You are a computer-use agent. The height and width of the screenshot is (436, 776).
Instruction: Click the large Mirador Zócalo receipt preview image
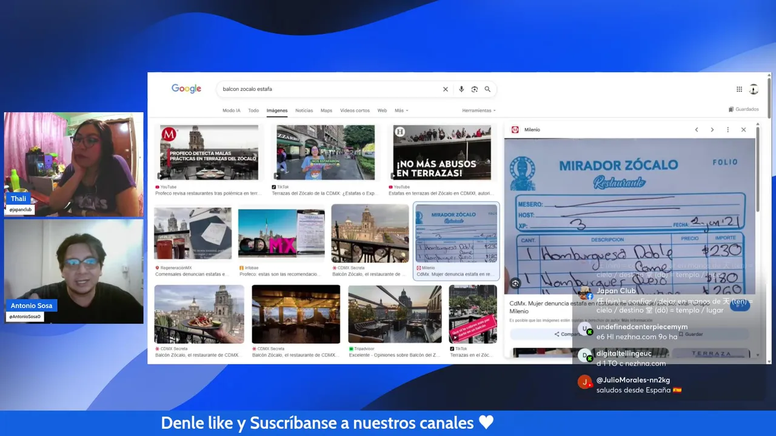click(629, 216)
